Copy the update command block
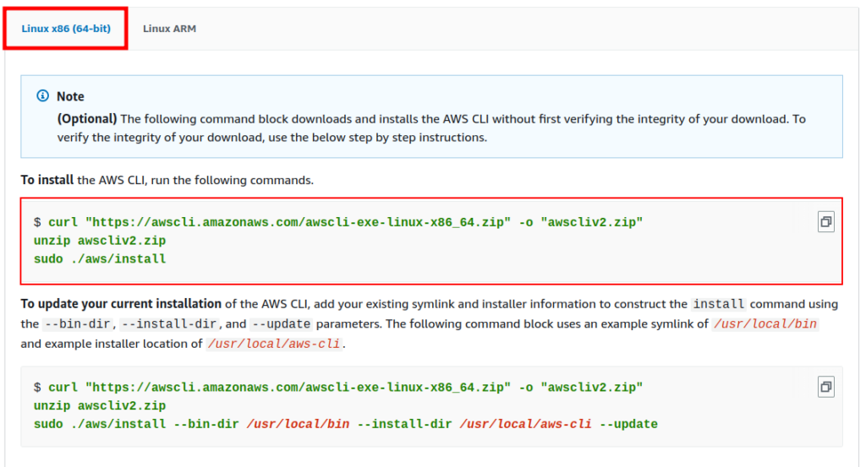The image size is (866, 467). 825,387
